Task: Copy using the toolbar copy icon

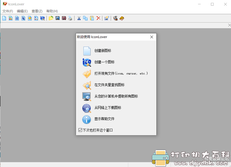Action: click(x=85, y=18)
